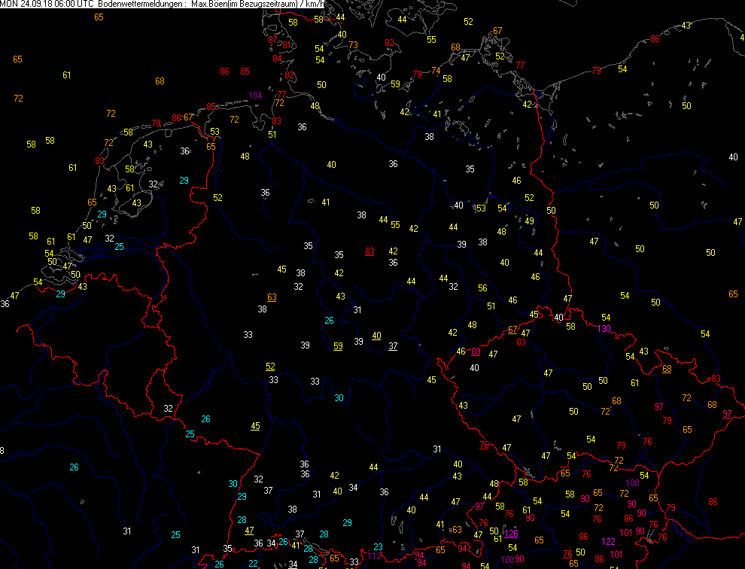
Task: Click the cyan 30 value near map center
Action: click(339, 398)
